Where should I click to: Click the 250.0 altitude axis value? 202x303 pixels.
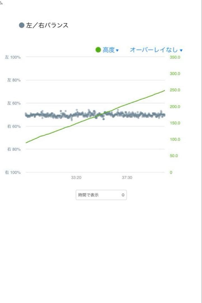tap(175, 90)
